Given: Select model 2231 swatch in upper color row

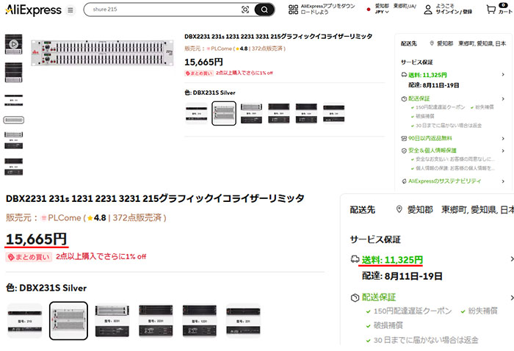Looking at the screenshot, I should coord(279,113).
